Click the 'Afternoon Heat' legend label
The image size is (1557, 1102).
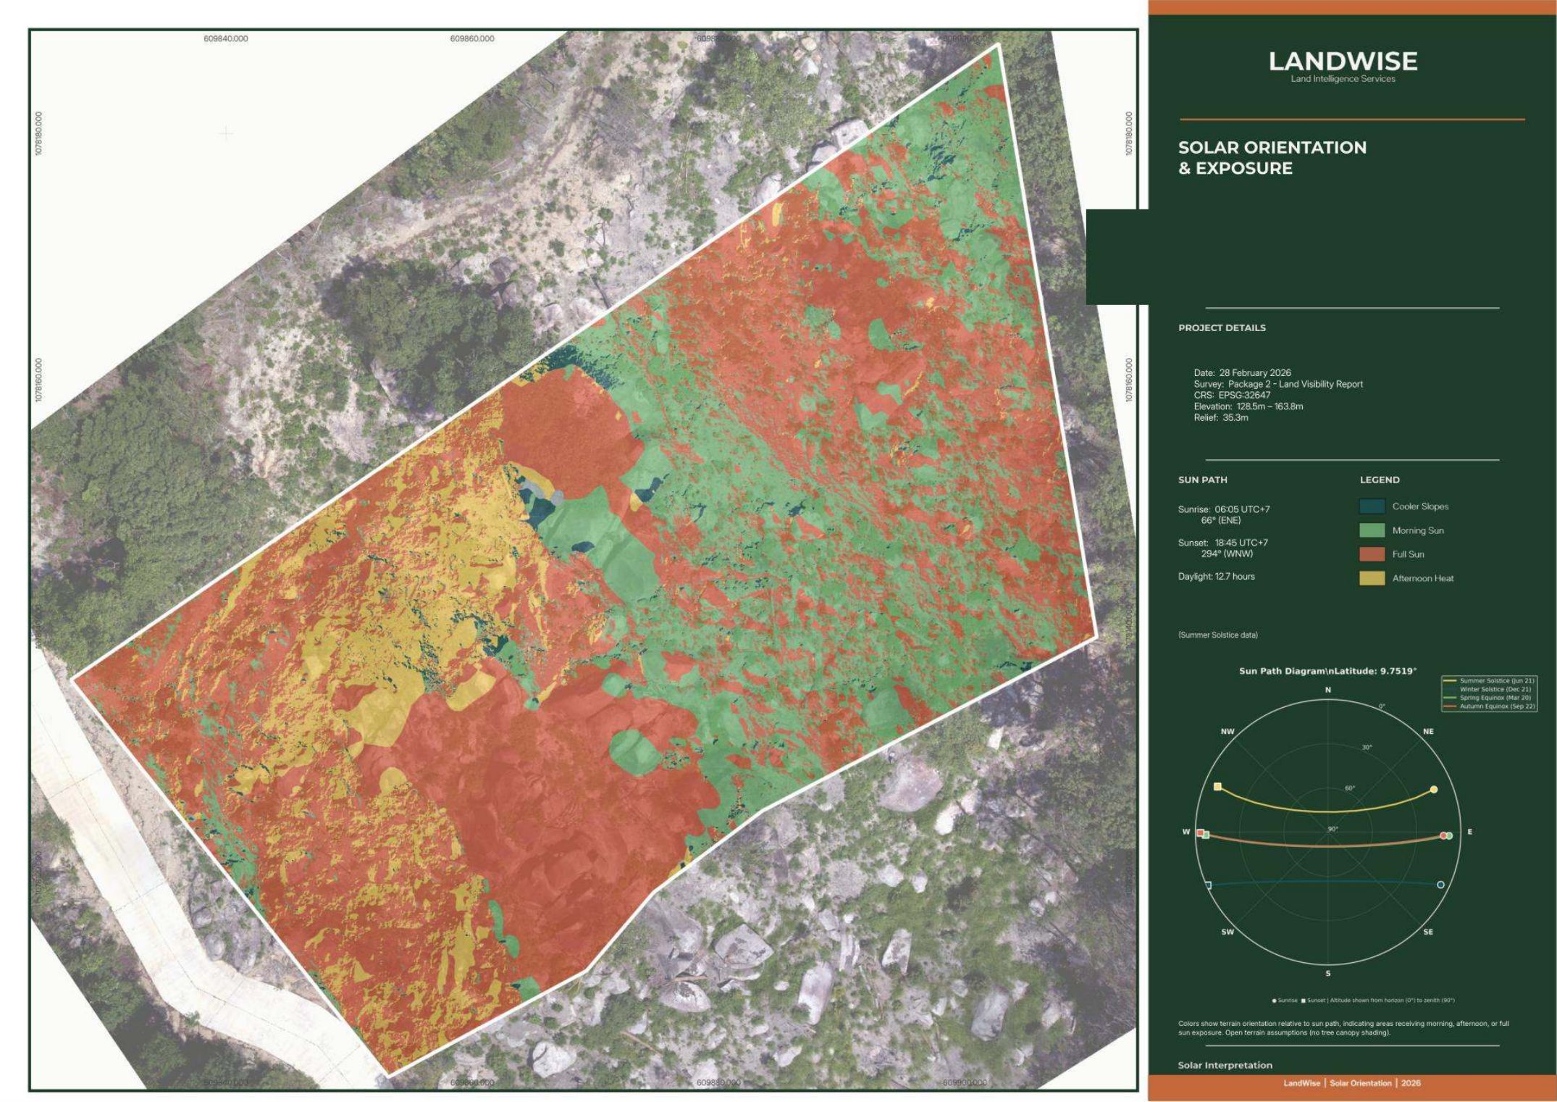(x=1423, y=578)
